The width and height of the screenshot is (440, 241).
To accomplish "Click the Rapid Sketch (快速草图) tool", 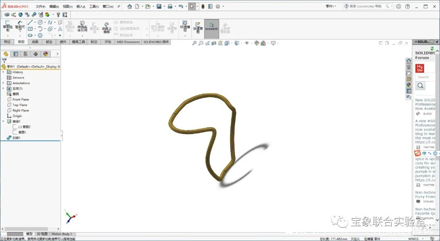I will (198, 28).
